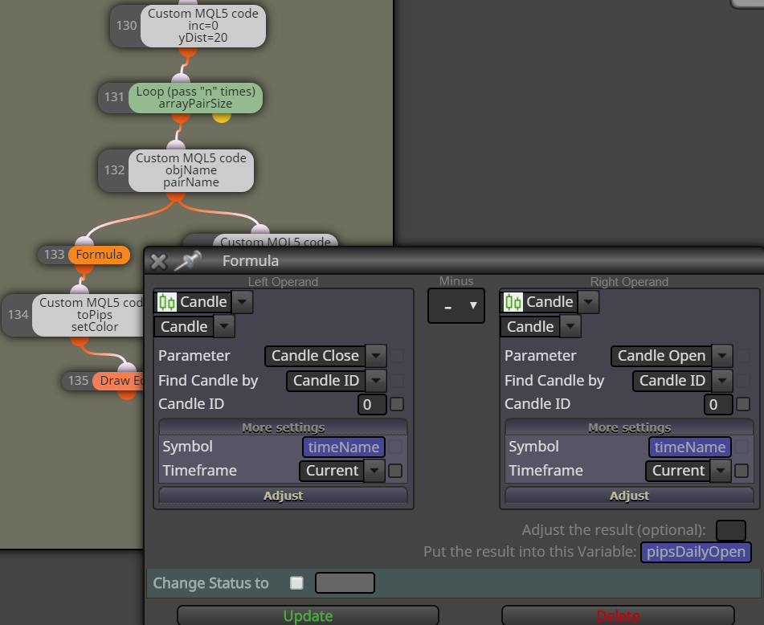Click Right Operand Symbol timeName field
764x625 pixels.
(689, 447)
